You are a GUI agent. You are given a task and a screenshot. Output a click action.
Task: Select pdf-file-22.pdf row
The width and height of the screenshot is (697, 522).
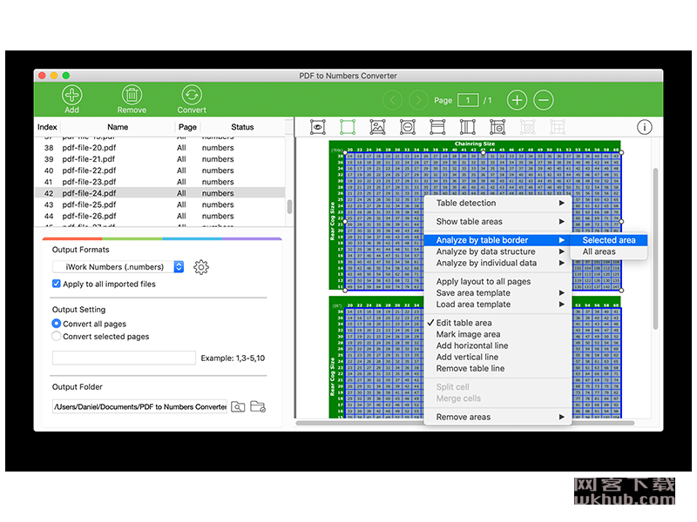160,171
